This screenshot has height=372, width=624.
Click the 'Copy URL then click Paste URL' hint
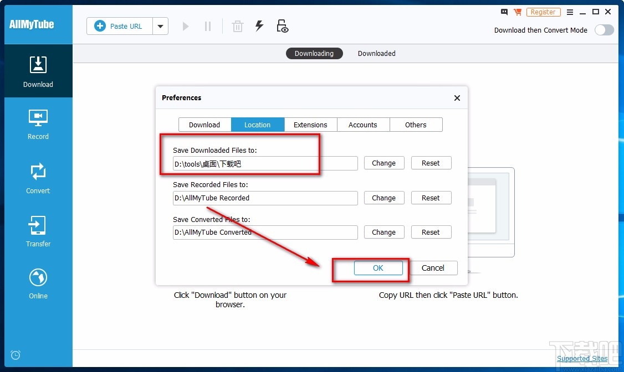(448, 295)
